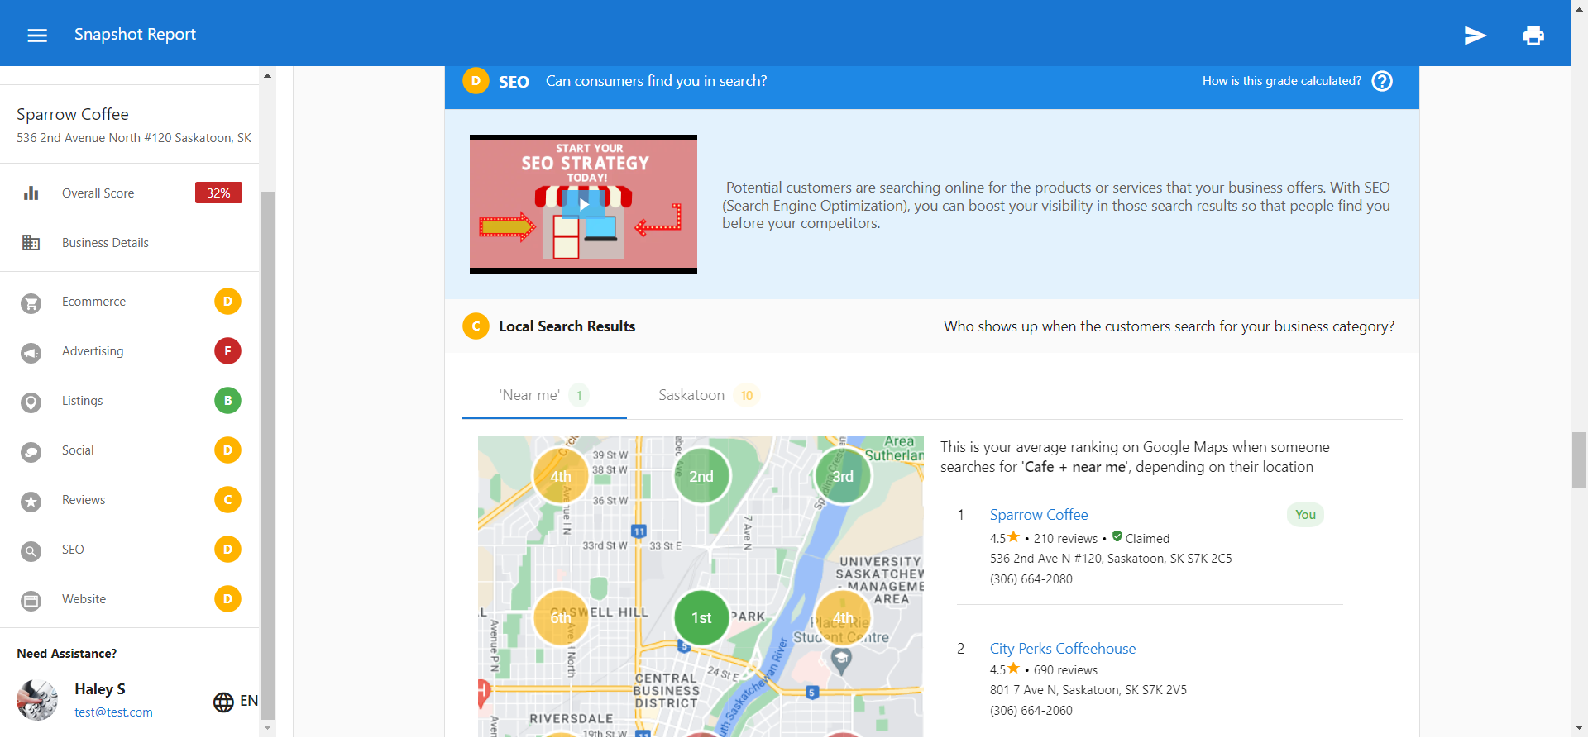
Task: Click 'How is this grade calculated?' link
Action: click(1281, 81)
